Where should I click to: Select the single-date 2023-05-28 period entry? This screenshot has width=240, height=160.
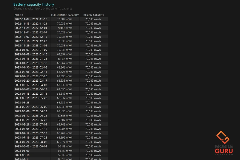22,102
